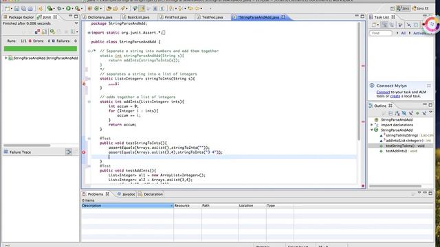Click error marker beside assertEquals 3 4 line
Screen dimensions: 440x247
(84, 152)
